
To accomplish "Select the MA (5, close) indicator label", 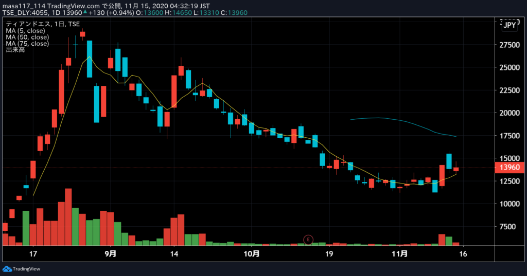I will tap(25, 30).
